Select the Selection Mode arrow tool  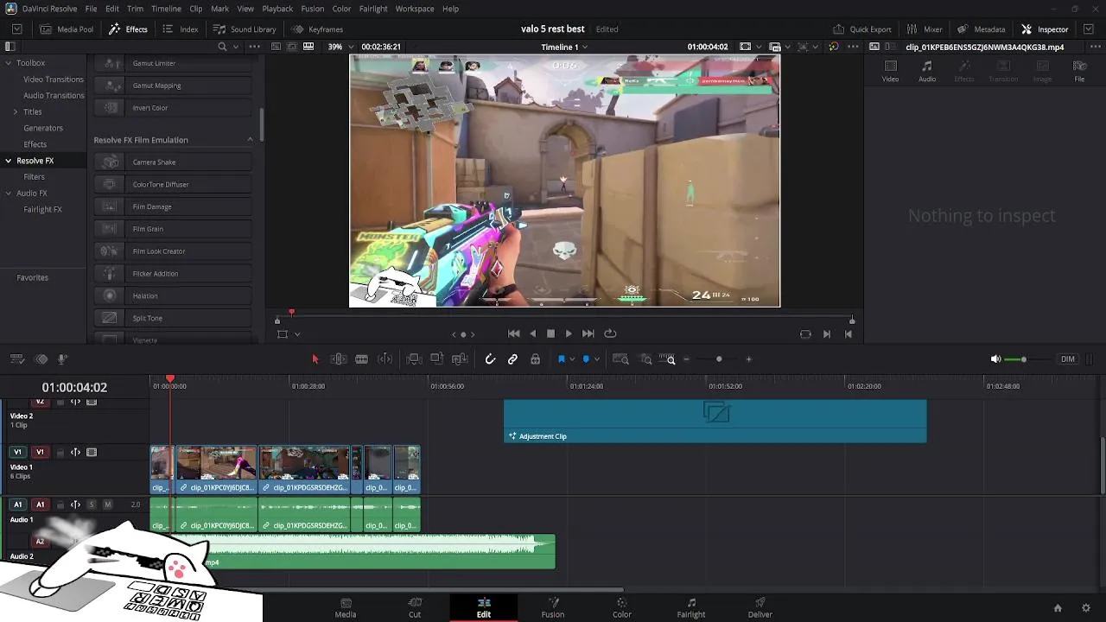coord(315,359)
